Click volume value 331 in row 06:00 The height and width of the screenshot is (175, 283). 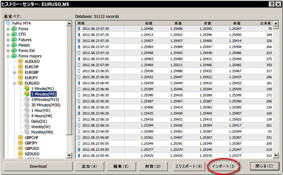(269, 137)
